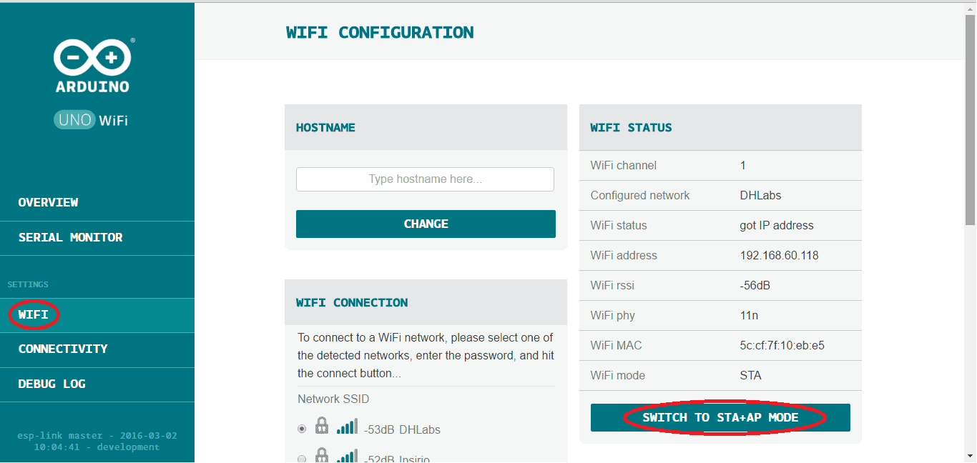This screenshot has width=977, height=463.
Task: Click the scrollbar down arrow
Action: (x=971, y=457)
